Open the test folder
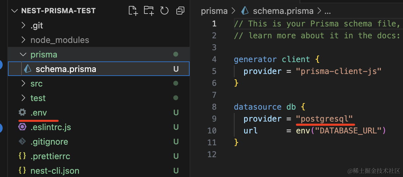 [38, 98]
